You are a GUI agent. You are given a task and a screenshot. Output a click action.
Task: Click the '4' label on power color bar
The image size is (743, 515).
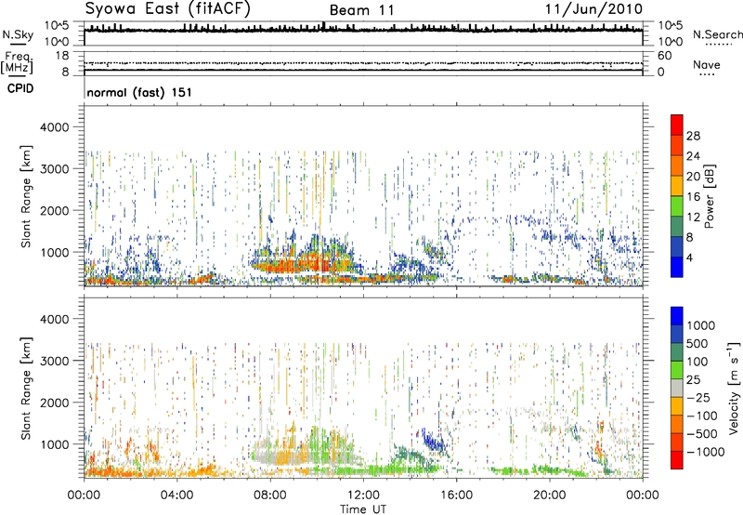click(690, 257)
